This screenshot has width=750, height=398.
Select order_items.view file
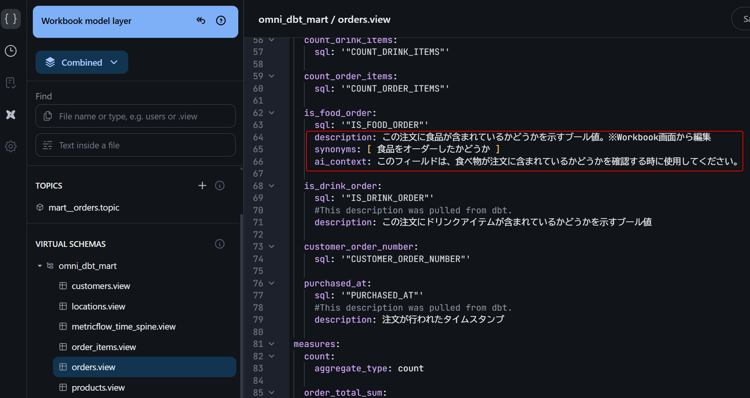(x=104, y=347)
